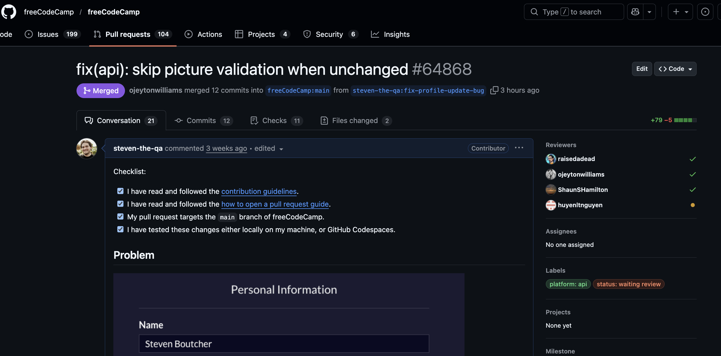The width and height of the screenshot is (721, 356).
Task: Expand the Copilot dropdown caret
Action: (650, 12)
